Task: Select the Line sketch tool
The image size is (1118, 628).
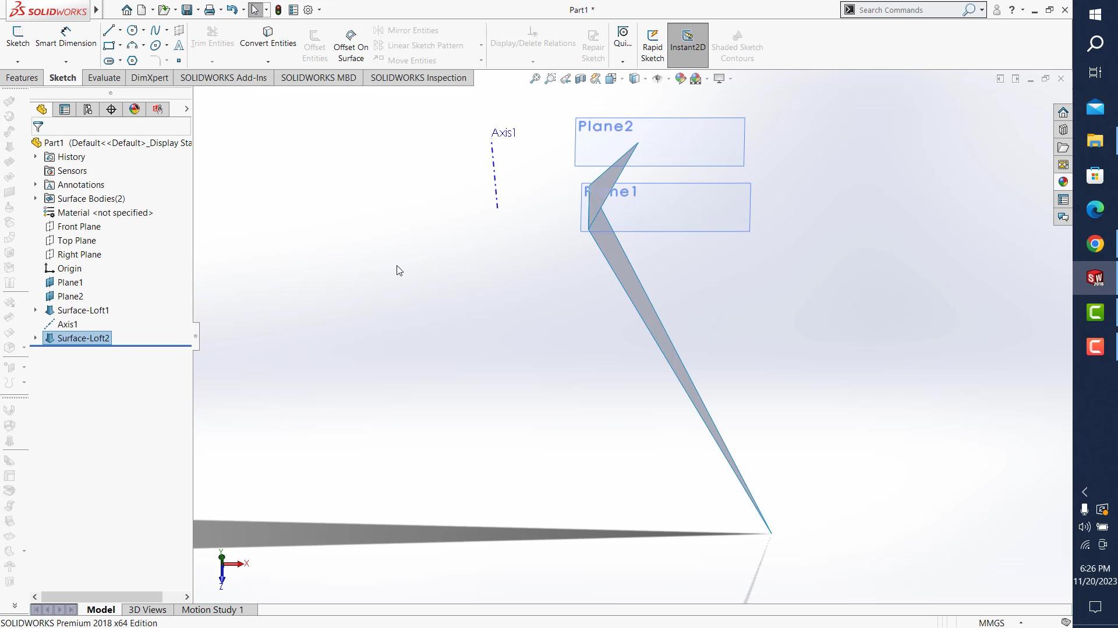Action: [x=108, y=30]
